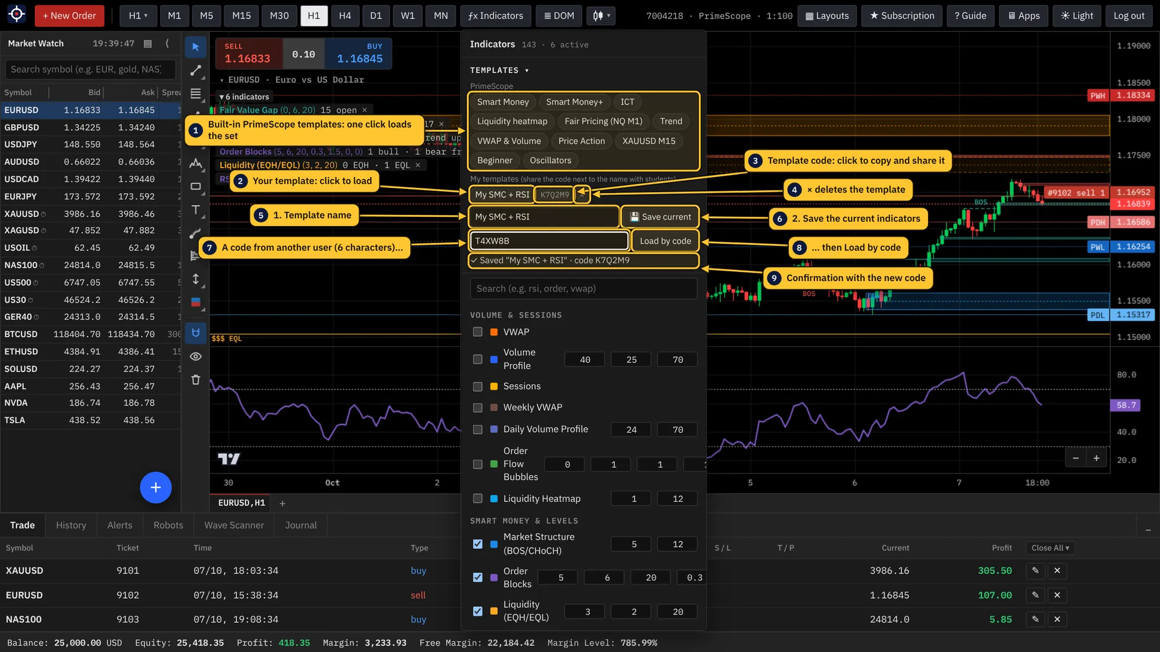
Task: Toggle drawings visibility with eye icon
Action: coord(195,356)
